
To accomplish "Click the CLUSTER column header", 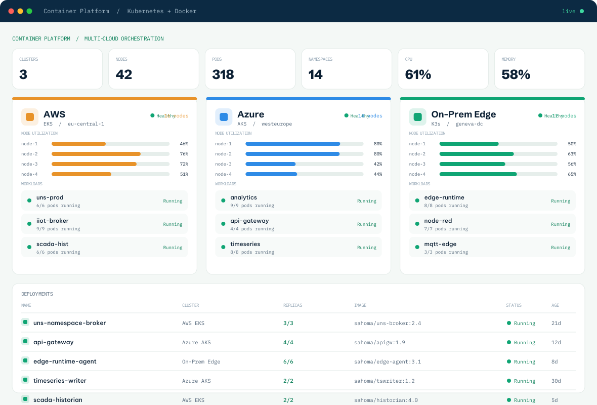I will [x=190, y=305].
